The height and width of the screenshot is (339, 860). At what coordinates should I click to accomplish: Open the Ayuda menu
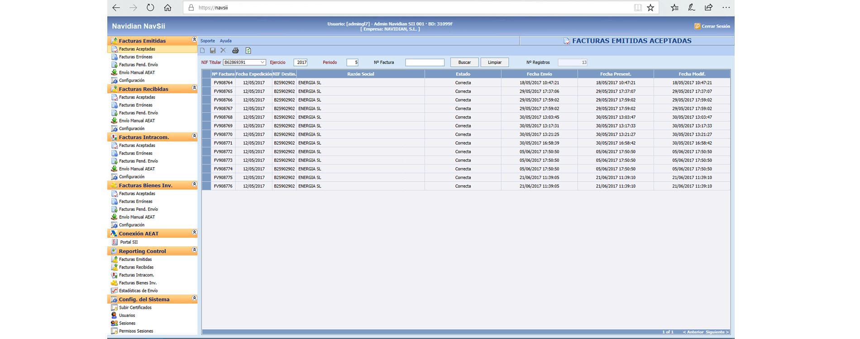(225, 41)
